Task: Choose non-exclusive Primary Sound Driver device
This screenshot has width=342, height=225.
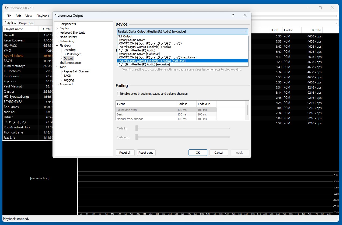Action: tap(183, 40)
